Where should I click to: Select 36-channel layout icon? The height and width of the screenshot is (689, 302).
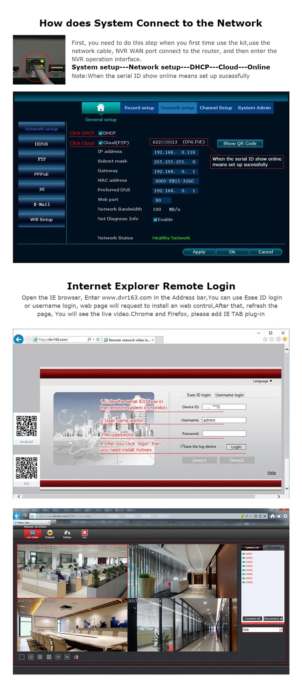67,657
